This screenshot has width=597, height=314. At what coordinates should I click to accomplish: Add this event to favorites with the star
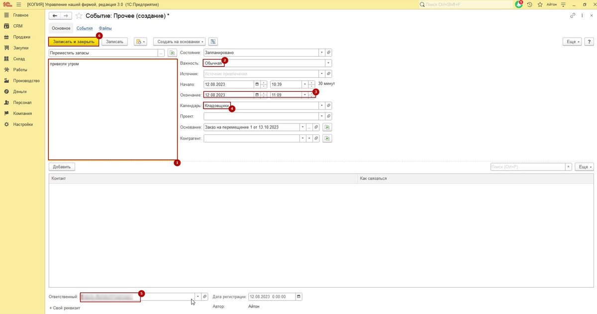(79, 16)
